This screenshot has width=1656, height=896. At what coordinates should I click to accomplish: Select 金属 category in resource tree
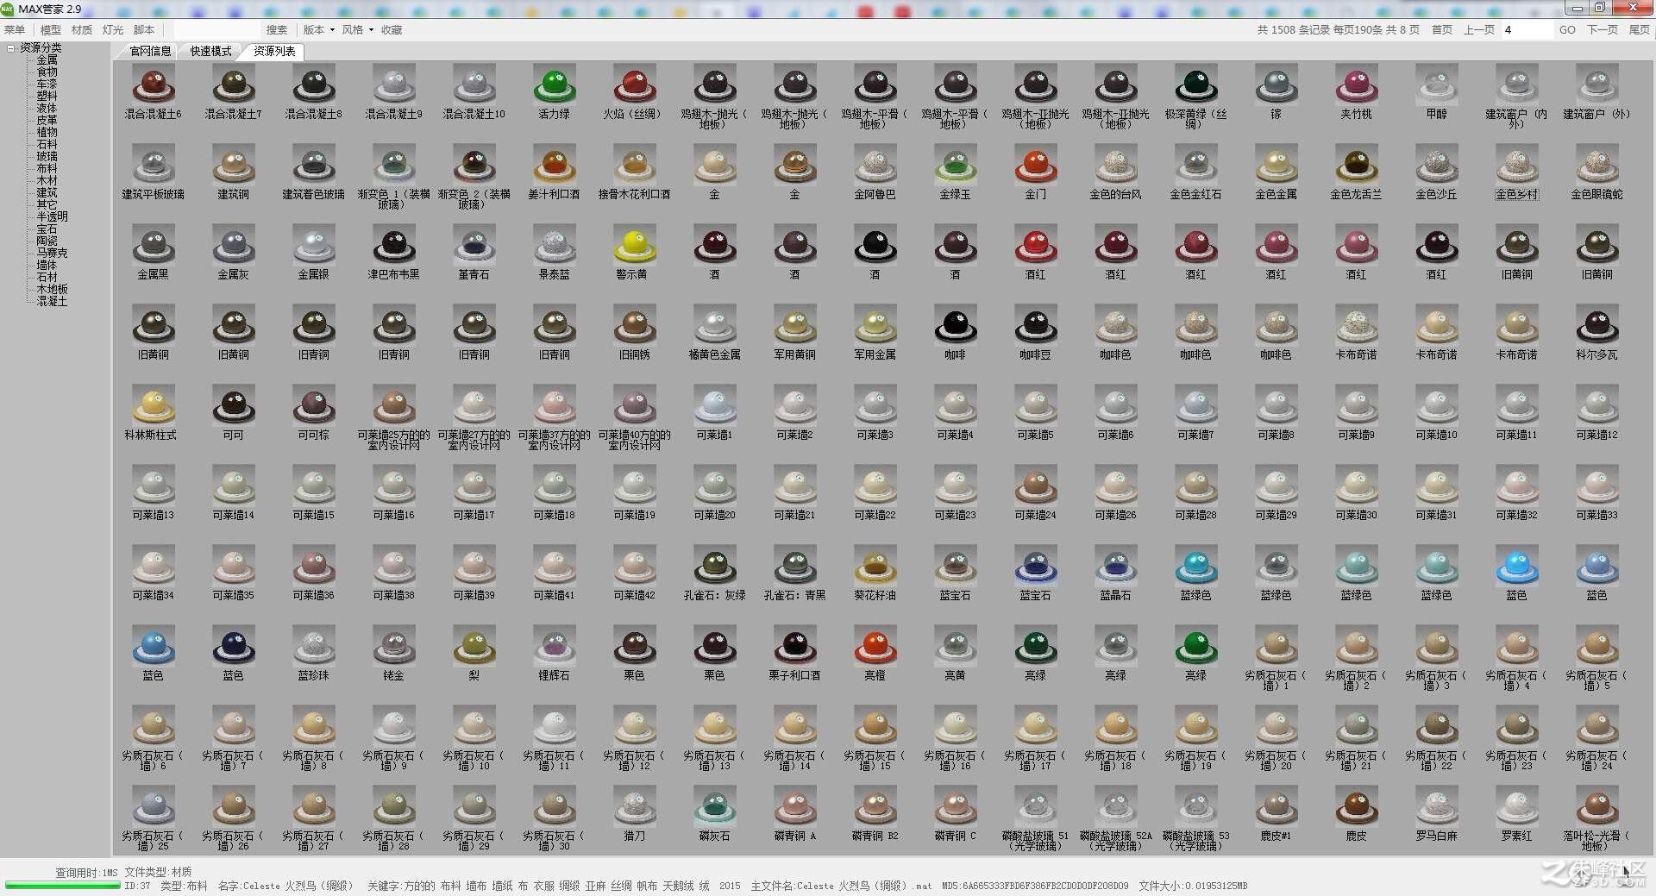pyautogui.click(x=47, y=60)
